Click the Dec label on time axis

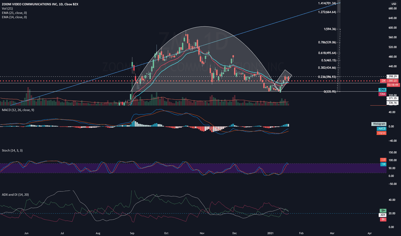234,233
